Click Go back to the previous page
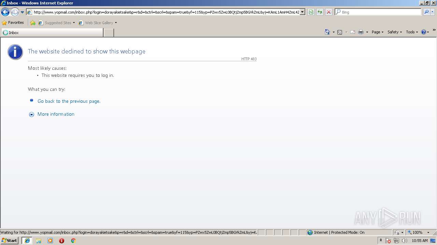Image resolution: width=437 pixels, height=245 pixels. point(69,101)
